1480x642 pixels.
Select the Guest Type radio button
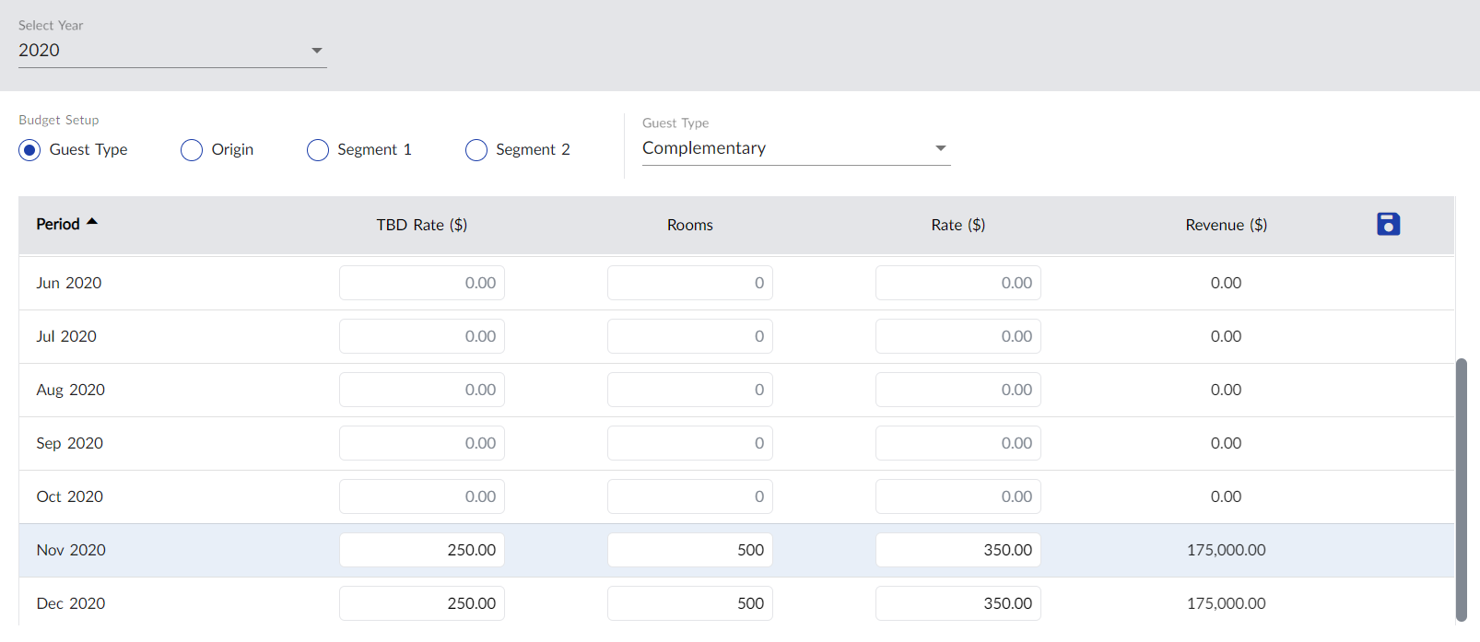pyautogui.click(x=29, y=150)
